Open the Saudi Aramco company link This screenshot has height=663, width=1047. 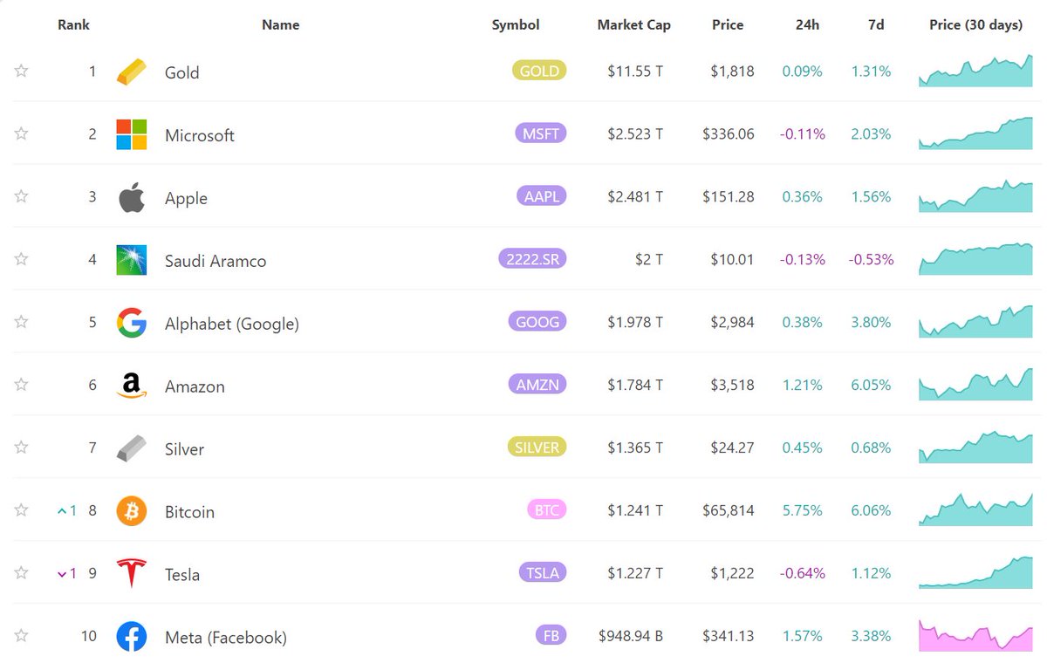[216, 261]
